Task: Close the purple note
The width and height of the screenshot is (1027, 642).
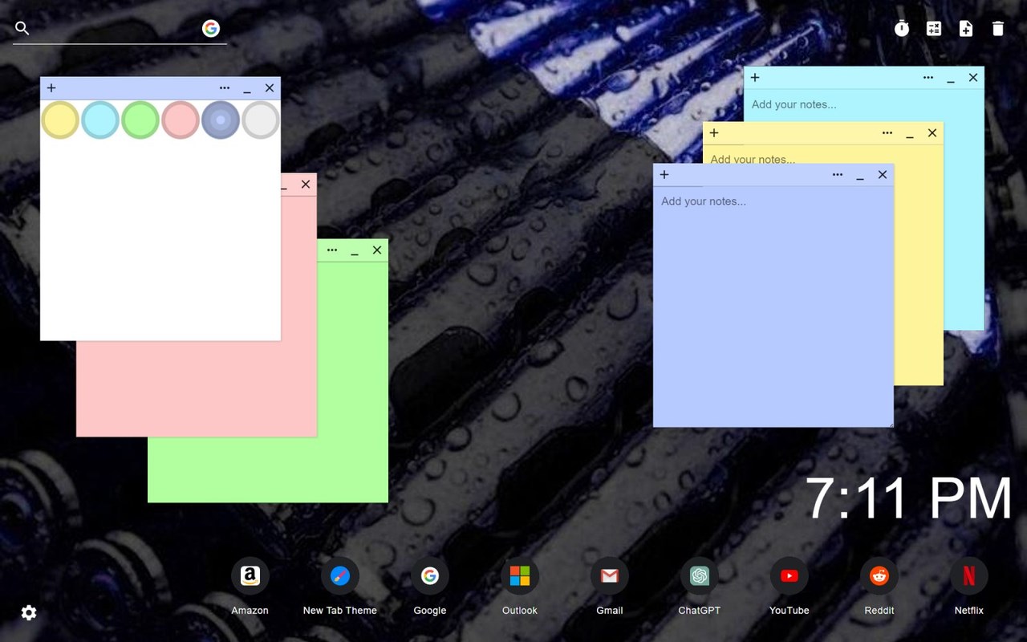Action: [x=883, y=175]
